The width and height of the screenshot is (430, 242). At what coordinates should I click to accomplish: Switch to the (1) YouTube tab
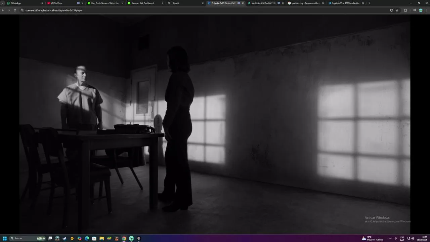click(65, 3)
